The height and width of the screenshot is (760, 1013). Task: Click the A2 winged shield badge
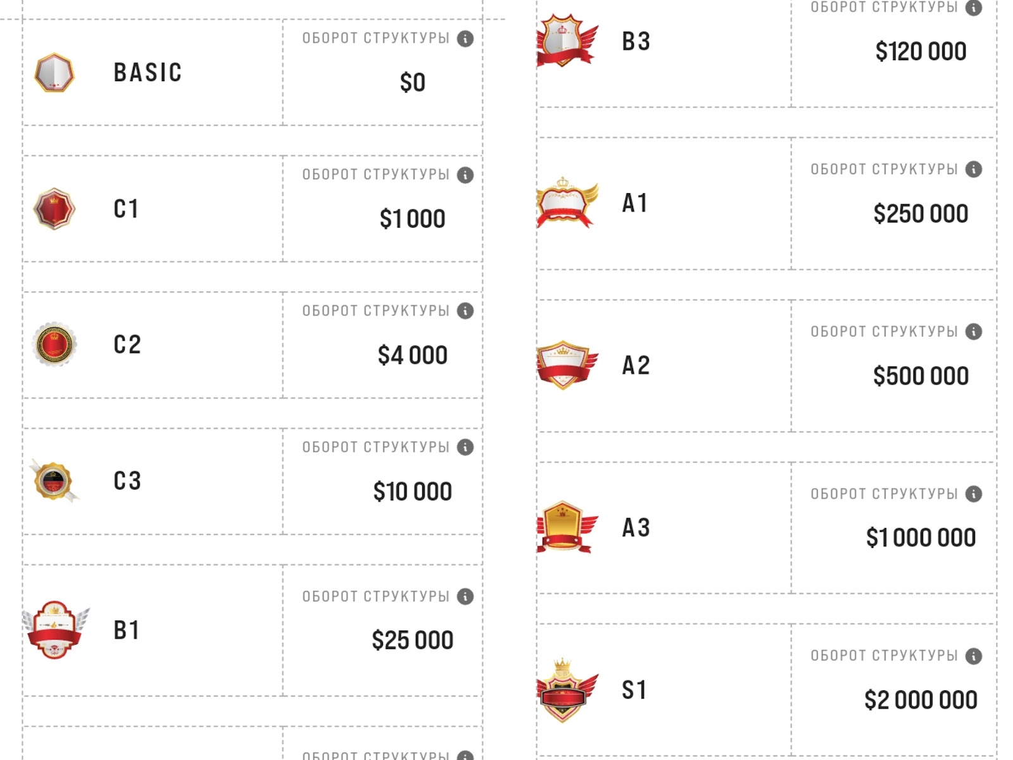(566, 365)
